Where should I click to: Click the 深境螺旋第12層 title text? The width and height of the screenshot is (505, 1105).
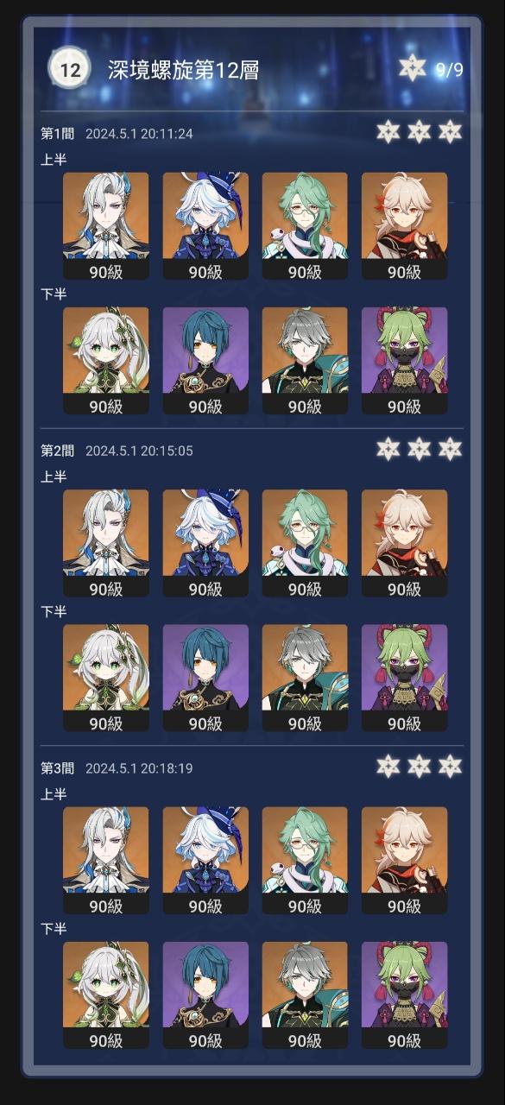tap(183, 70)
